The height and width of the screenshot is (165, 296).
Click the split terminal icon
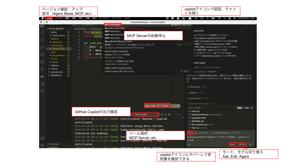click(162, 114)
